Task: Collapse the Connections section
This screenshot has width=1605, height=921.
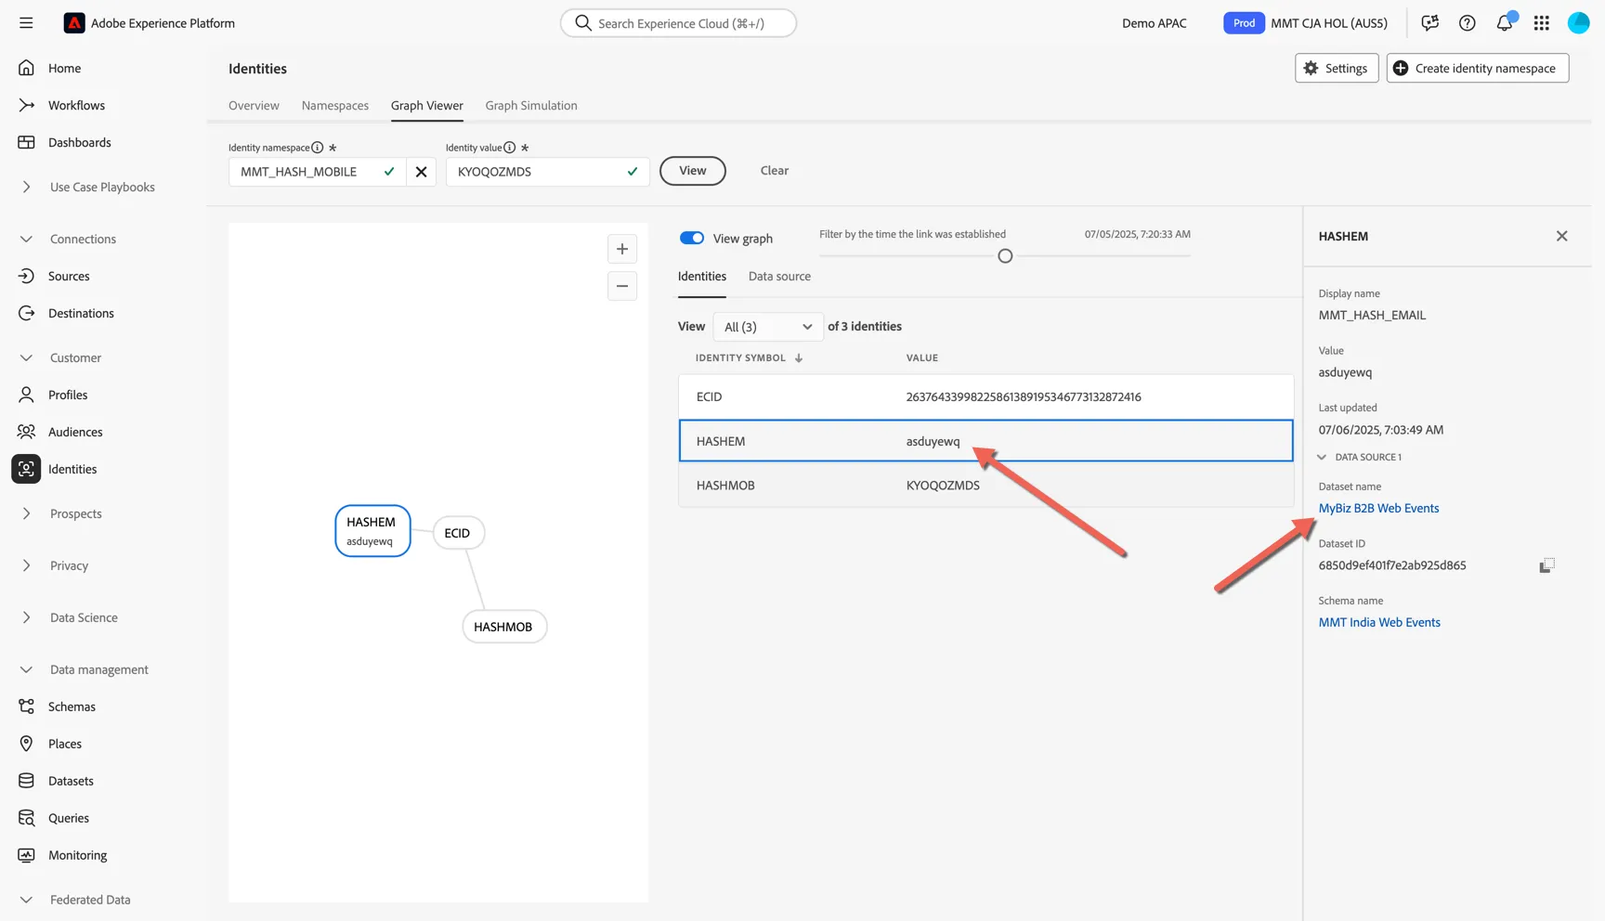Action: point(26,239)
